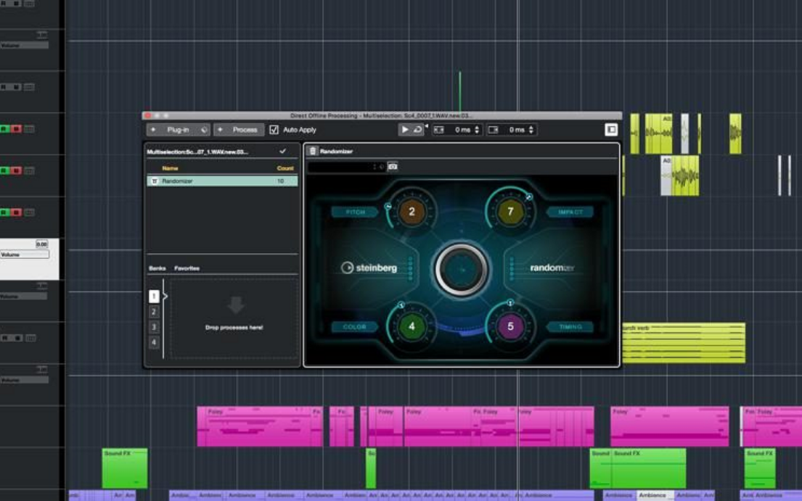Screen dimensions: 802x501
Task: Open audition volume triangle next to loop
Action: coord(426,125)
